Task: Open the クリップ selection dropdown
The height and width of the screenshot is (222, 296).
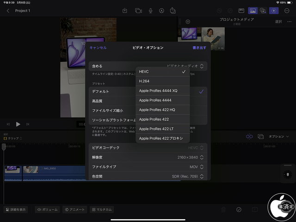Action: [x=13, y=138]
